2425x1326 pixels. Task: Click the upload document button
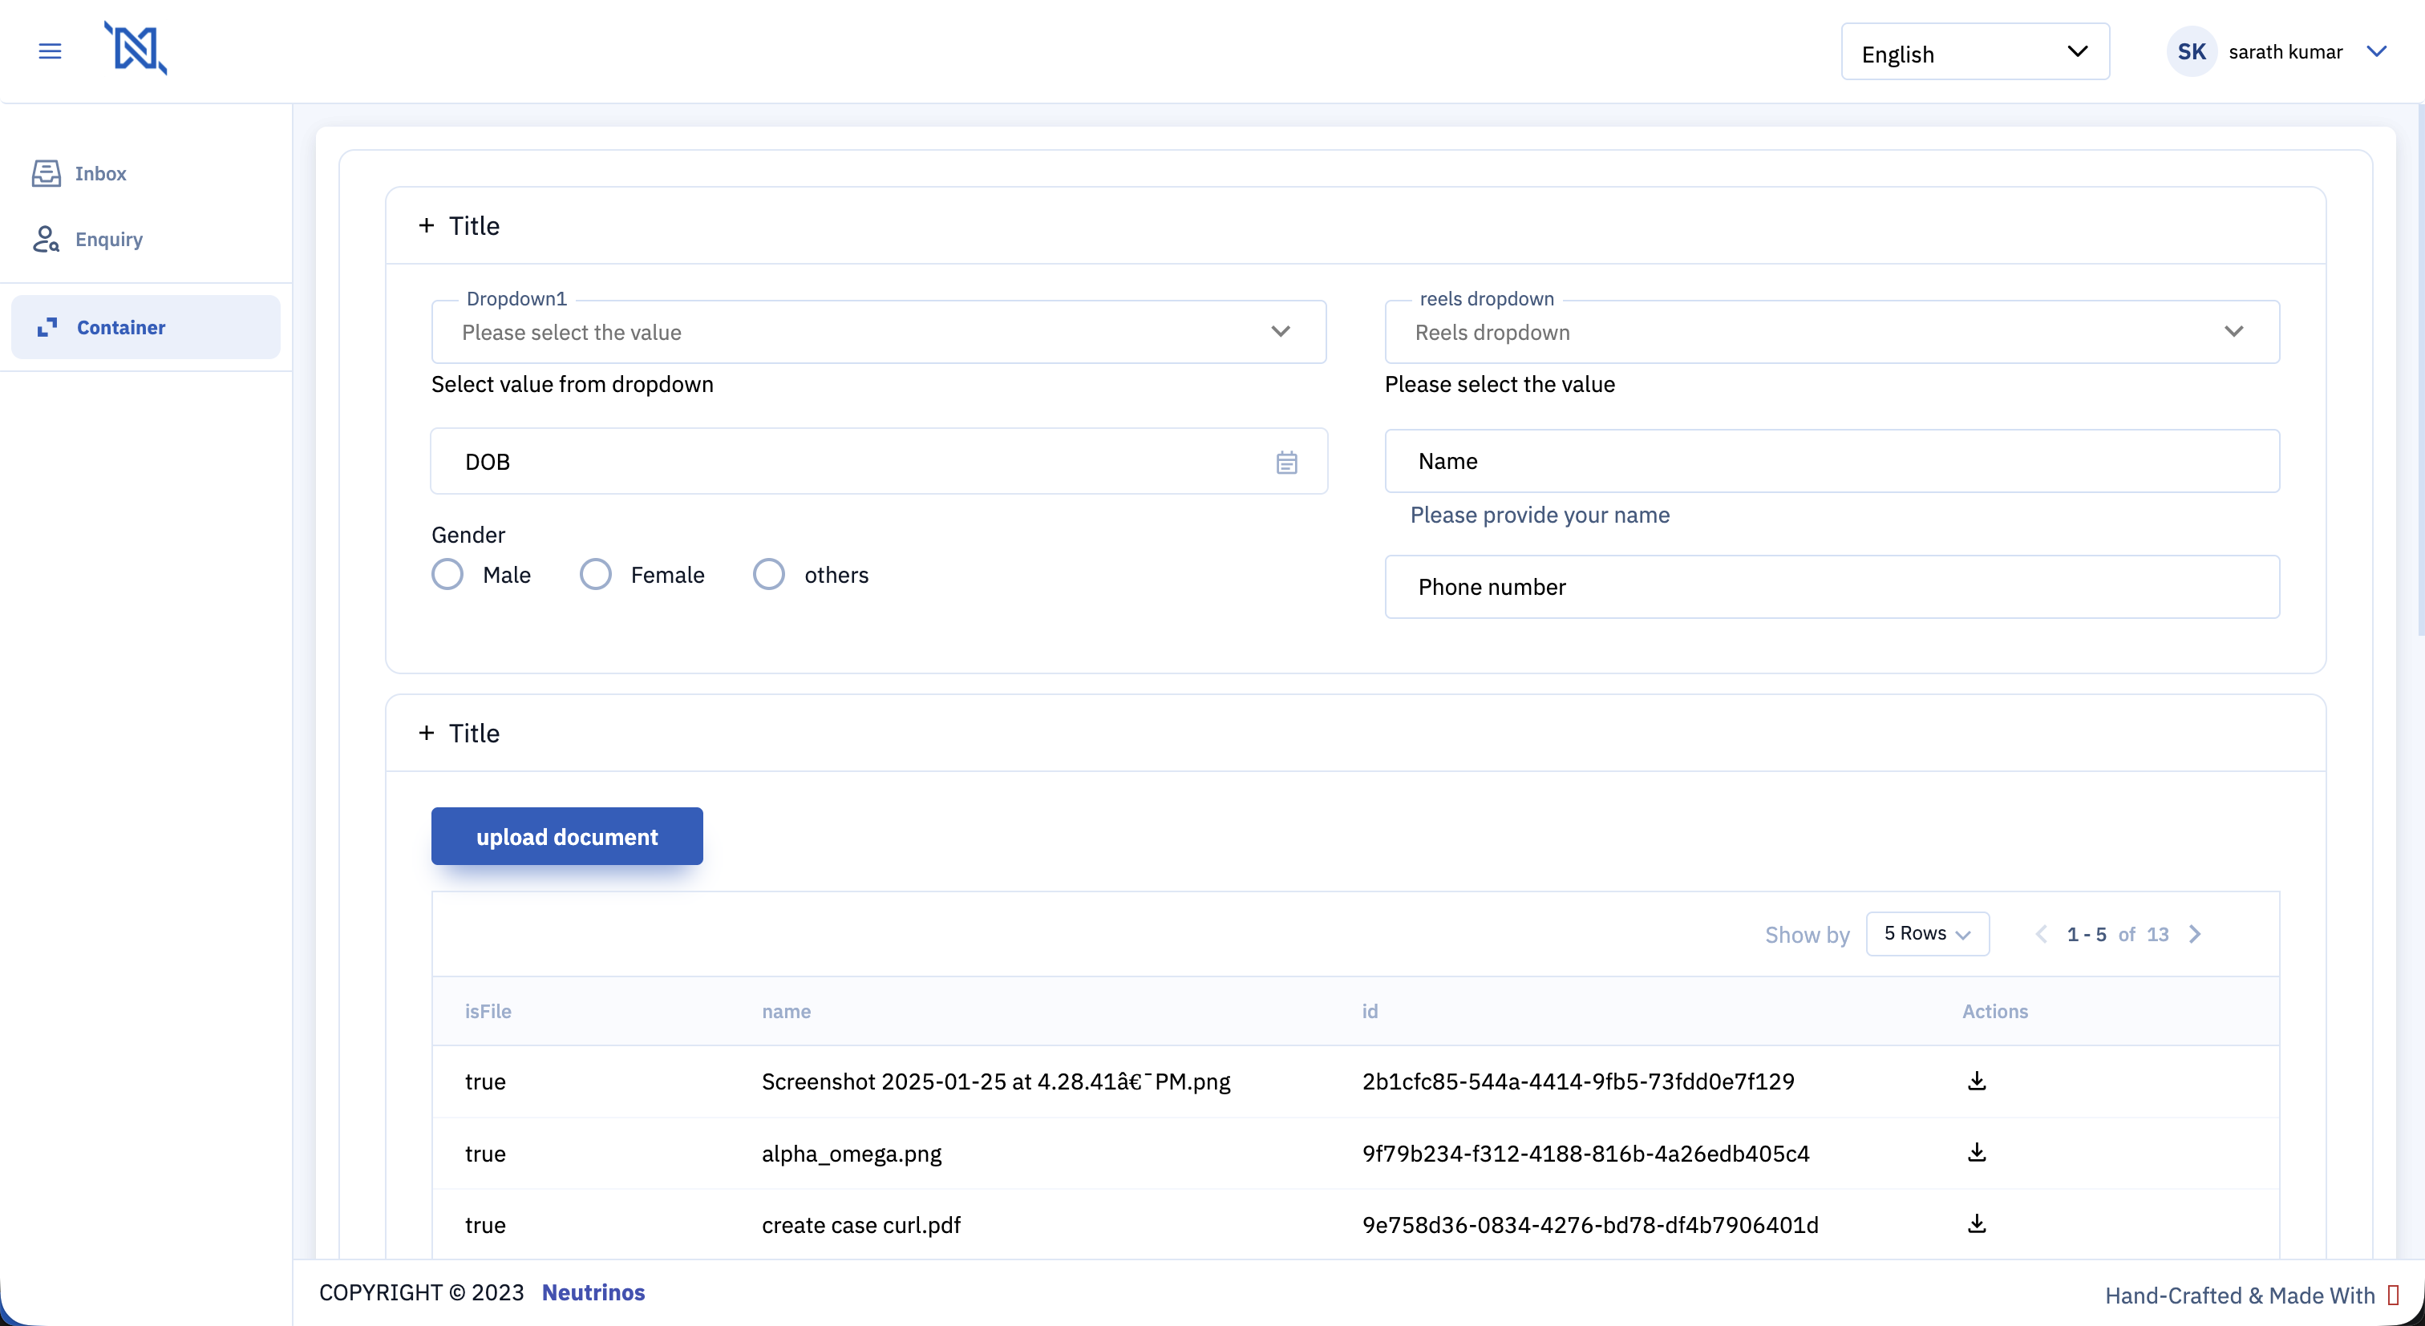567,837
